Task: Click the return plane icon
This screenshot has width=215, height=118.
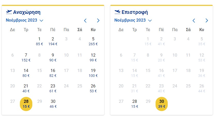Action: (118, 12)
